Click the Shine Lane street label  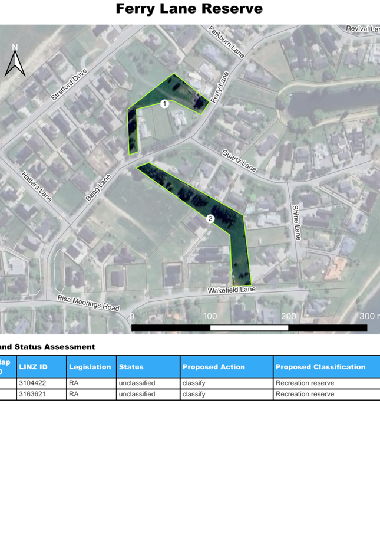pyautogui.click(x=297, y=222)
